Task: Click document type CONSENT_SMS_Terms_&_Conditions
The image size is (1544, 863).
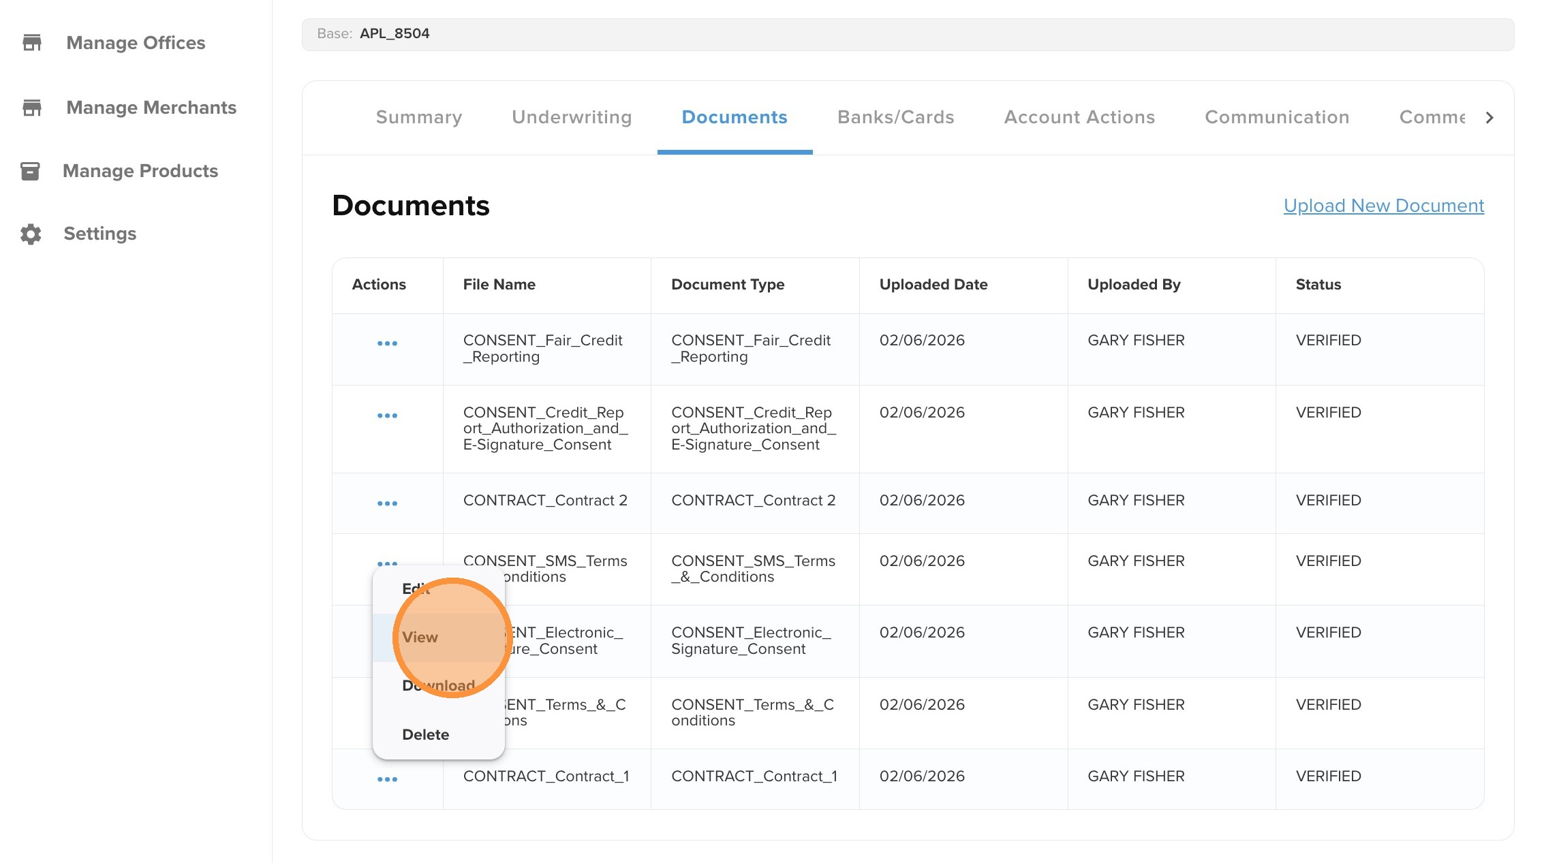Action: [x=753, y=569]
